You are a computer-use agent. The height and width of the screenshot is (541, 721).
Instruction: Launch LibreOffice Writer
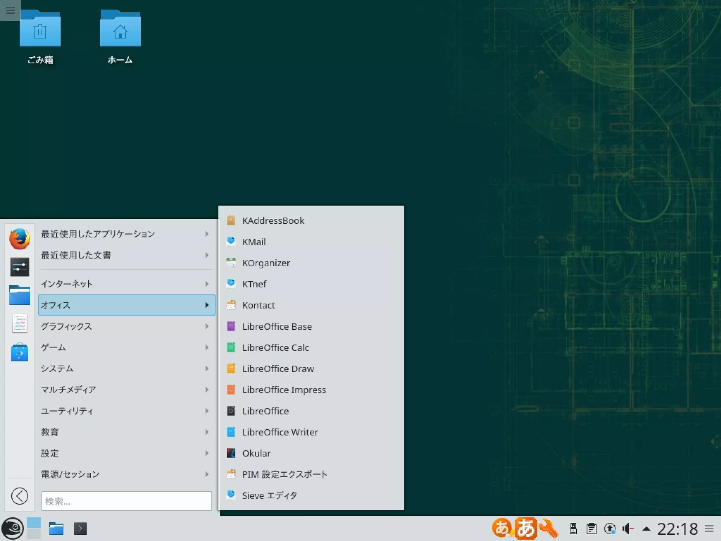coord(311,432)
